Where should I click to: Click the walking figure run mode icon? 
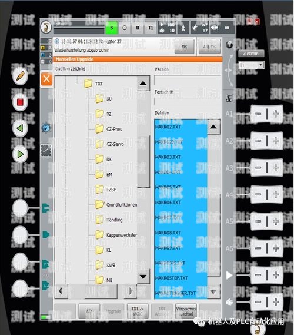pyautogui.click(x=183, y=28)
